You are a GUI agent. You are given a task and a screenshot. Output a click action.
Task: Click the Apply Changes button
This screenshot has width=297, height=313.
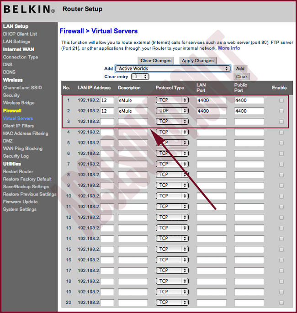pyautogui.click(x=197, y=60)
